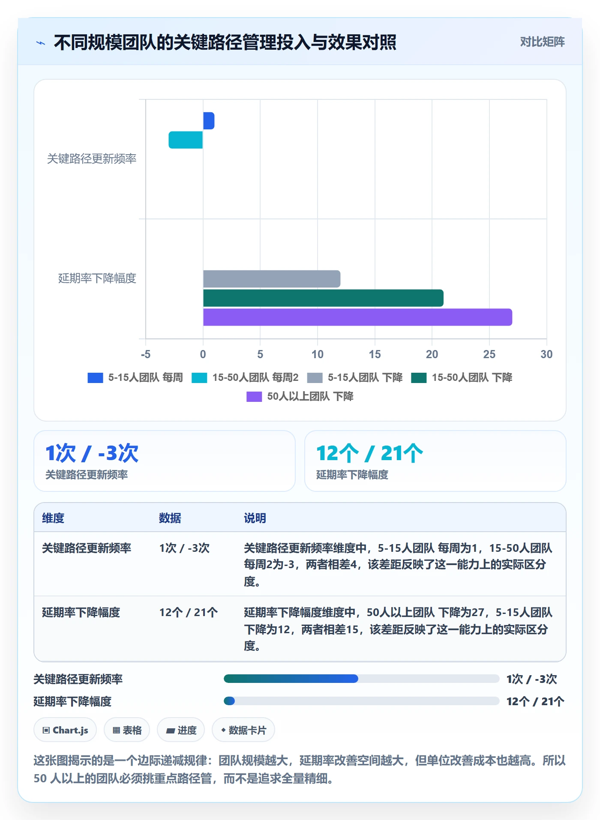Select the 数据卡片 tag chip

point(243,730)
